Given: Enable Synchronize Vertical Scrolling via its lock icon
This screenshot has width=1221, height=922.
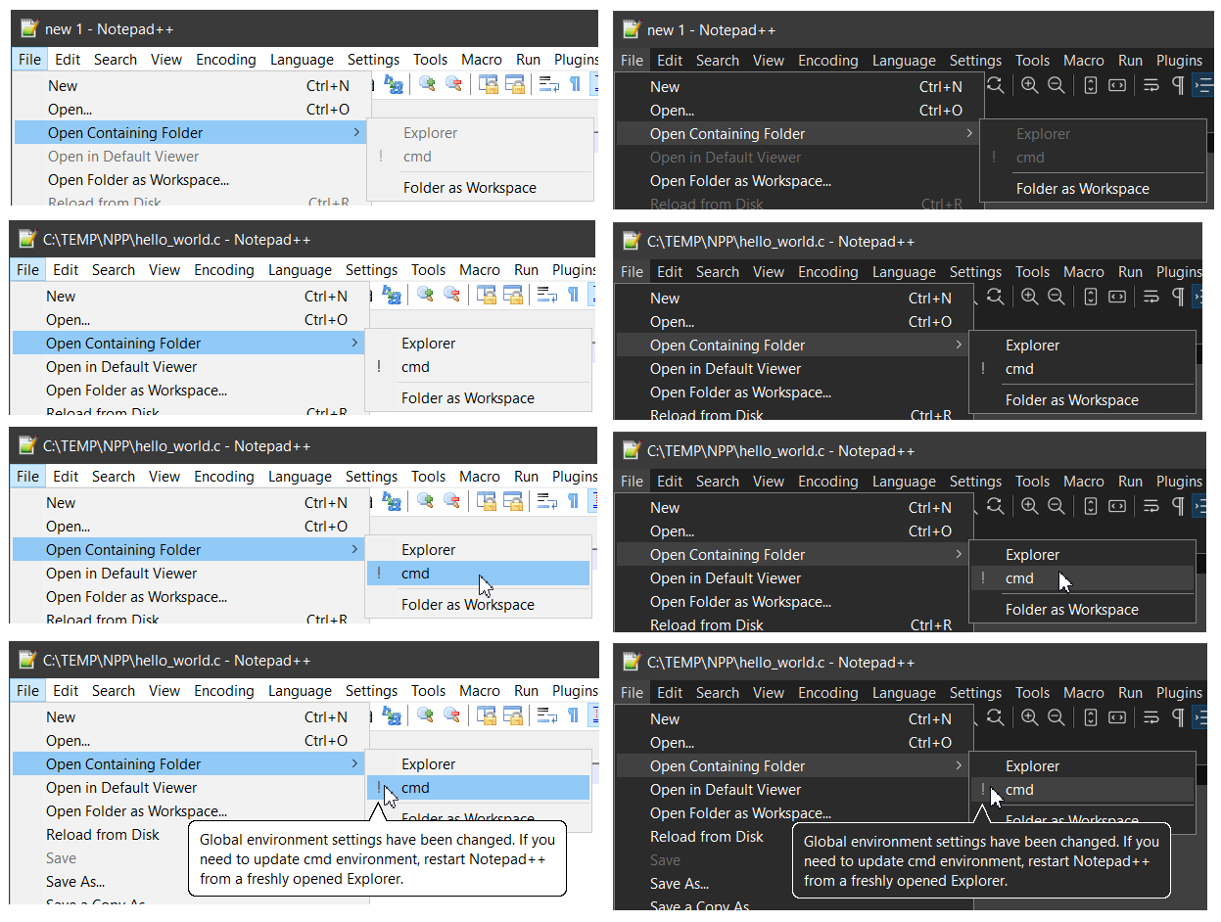Looking at the screenshot, I should 488,85.
